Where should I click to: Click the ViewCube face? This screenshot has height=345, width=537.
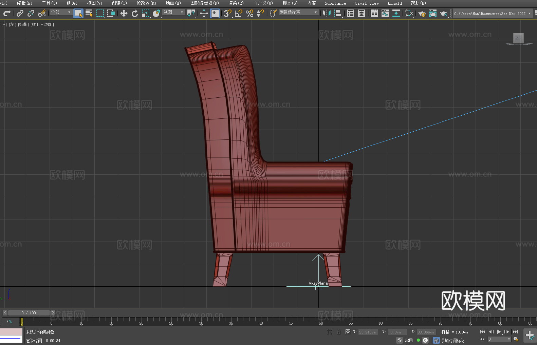(518, 38)
